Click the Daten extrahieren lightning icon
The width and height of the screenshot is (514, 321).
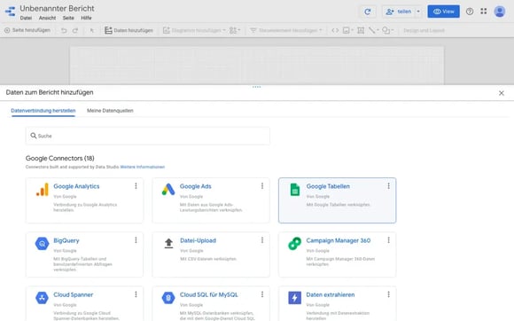(294, 298)
